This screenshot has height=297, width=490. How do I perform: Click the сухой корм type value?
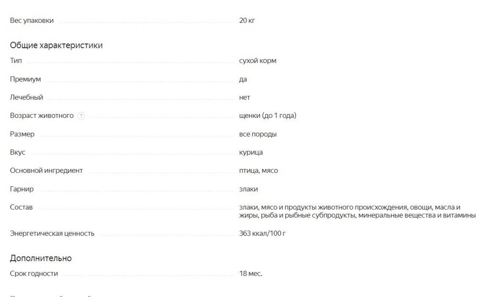tap(257, 61)
